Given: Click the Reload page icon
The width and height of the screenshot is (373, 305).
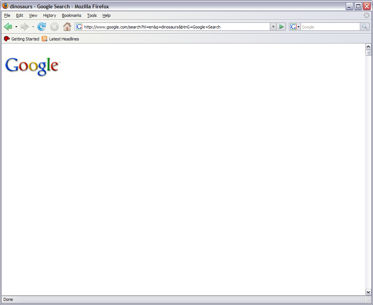Looking at the screenshot, I should point(42,27).
